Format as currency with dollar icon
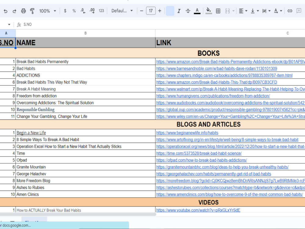 65,11
